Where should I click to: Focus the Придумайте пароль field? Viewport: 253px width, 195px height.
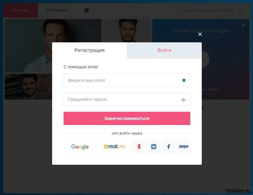pyautogui.click(x=127, y=99)
